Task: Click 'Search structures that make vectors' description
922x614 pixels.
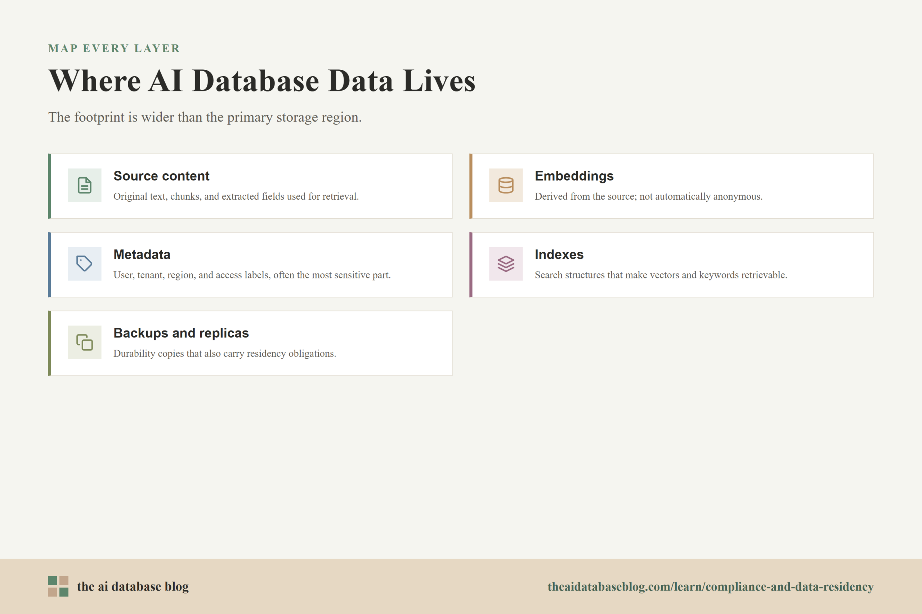Action: coord(661,275)
